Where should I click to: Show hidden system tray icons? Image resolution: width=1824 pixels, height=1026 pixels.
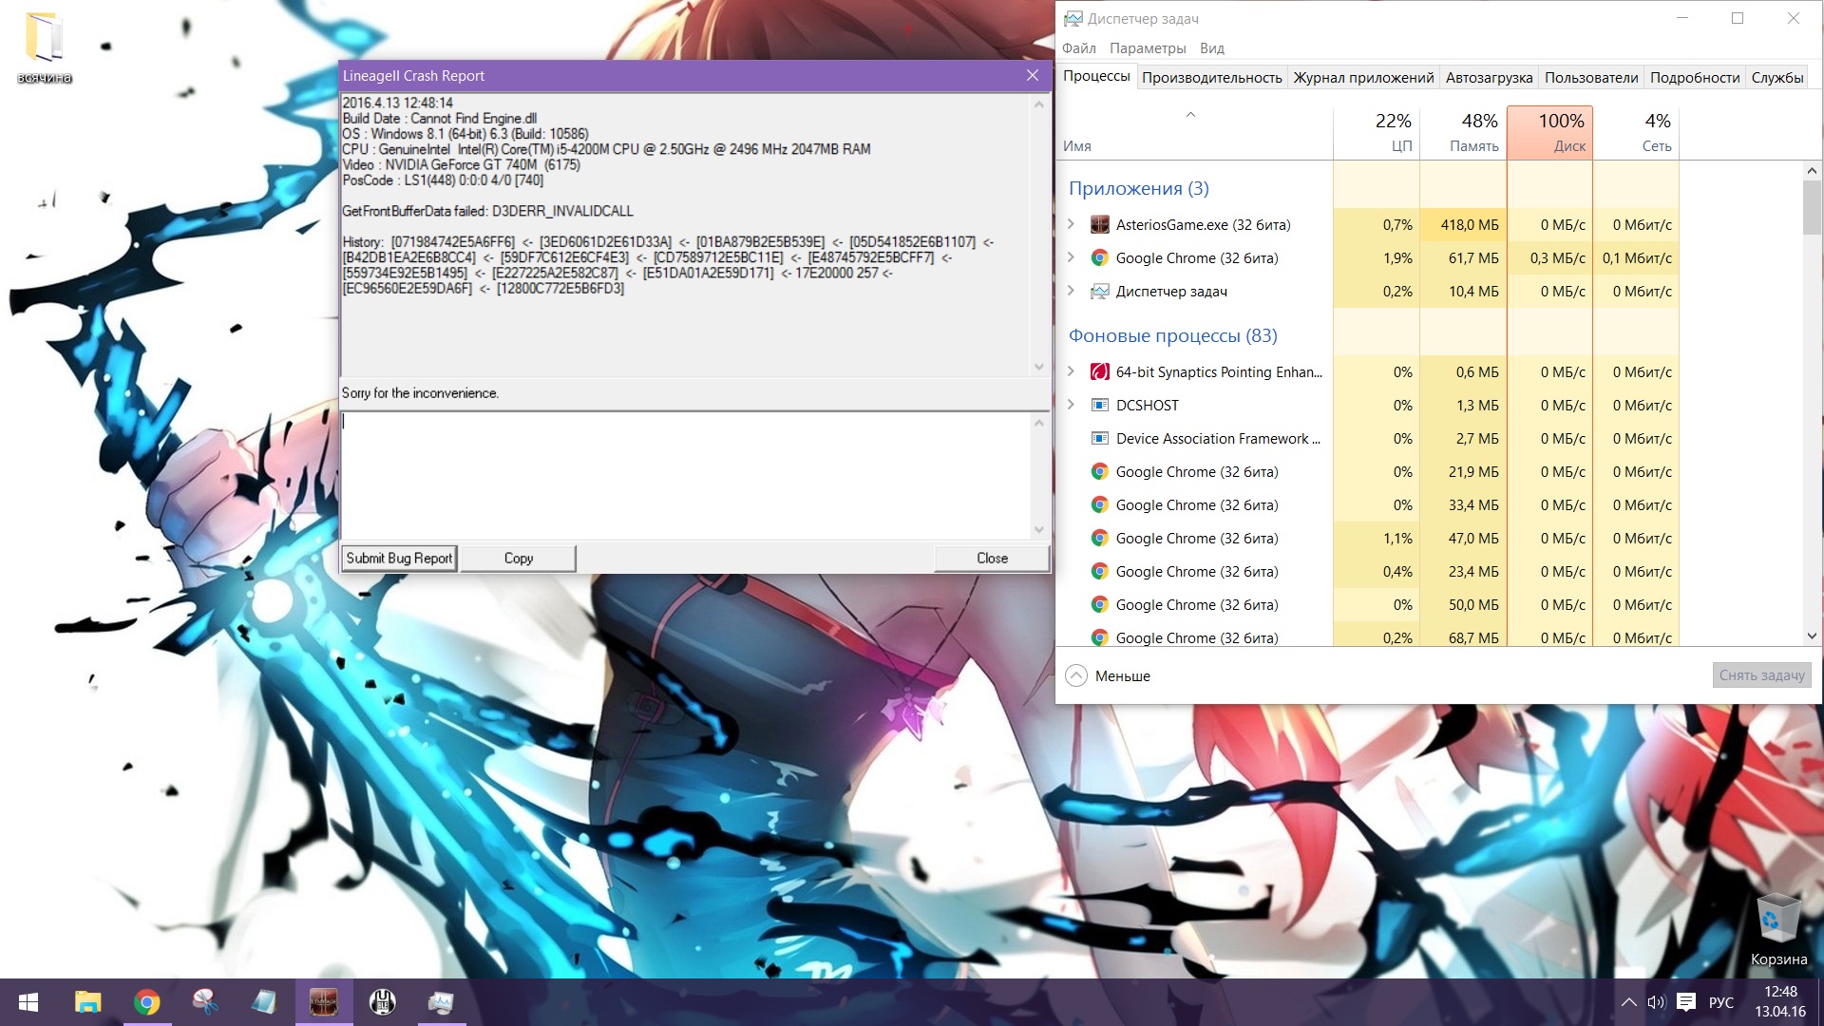[1628, 1002]
